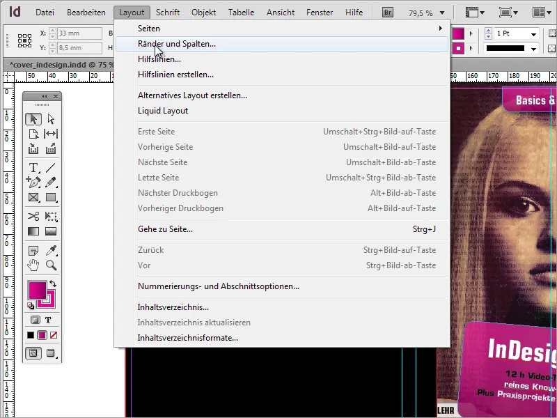
Task: Click the X position field showing 33 mm
Action: point(79,33)
